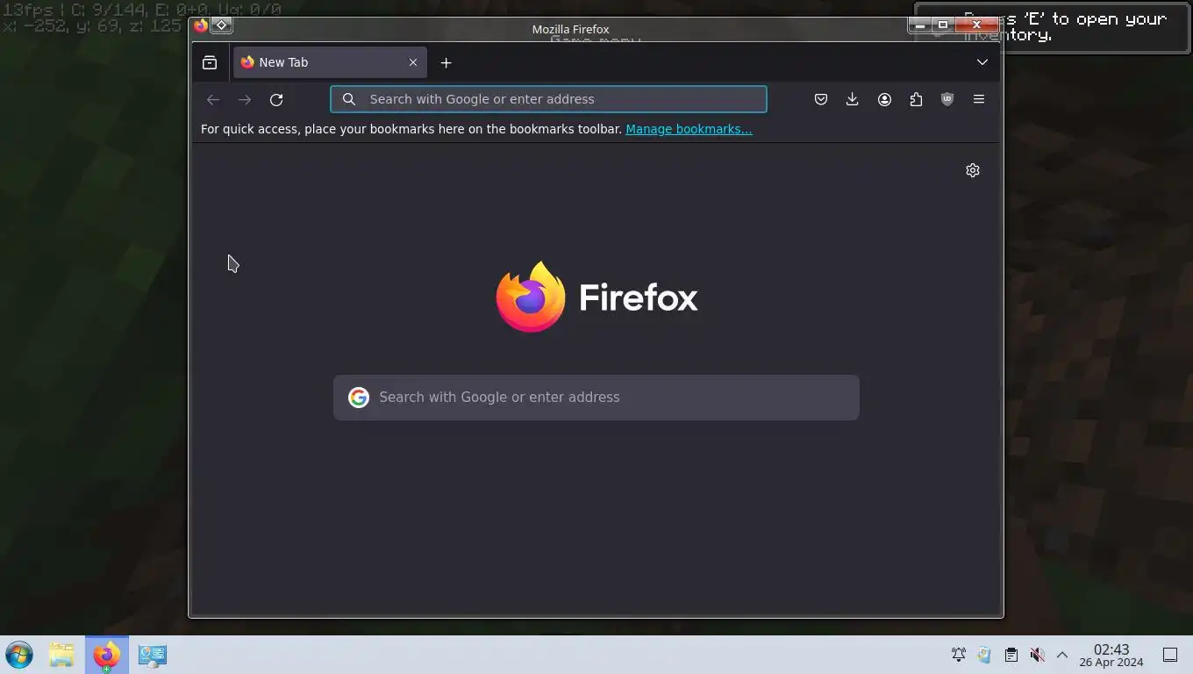1193x674 pixels.
Task: Open Save to Pocket button
Action: click(x=821, y=99)
